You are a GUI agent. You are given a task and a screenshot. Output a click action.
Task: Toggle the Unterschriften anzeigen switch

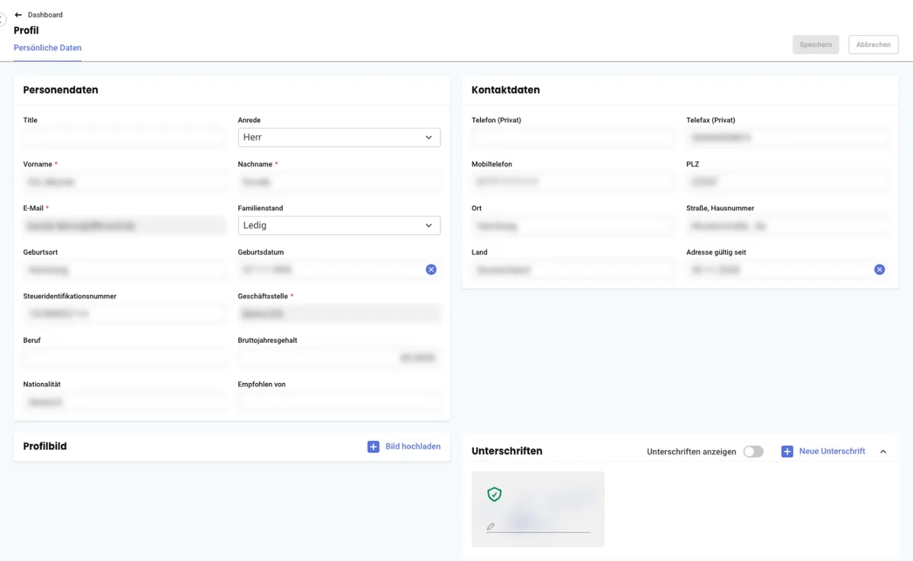753,452
